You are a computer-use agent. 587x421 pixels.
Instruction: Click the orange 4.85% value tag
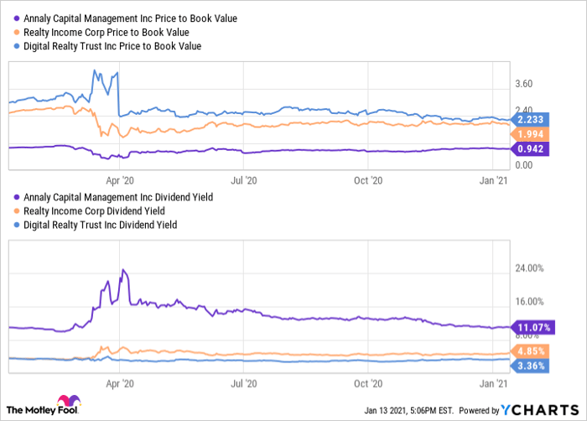(x=532, y=350)
